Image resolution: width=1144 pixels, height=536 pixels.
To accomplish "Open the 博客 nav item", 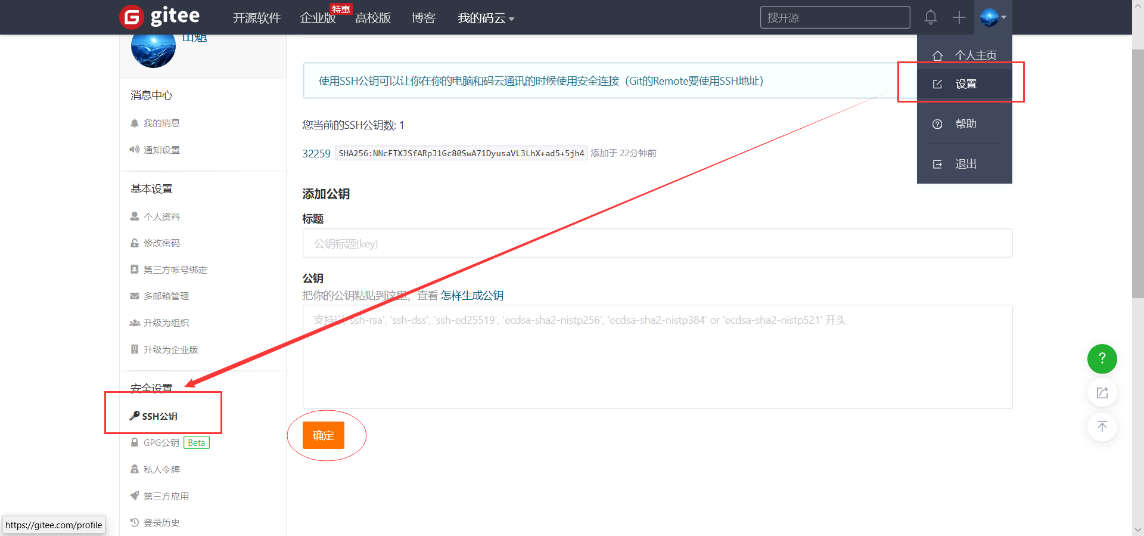I will [x=424, y=18].
